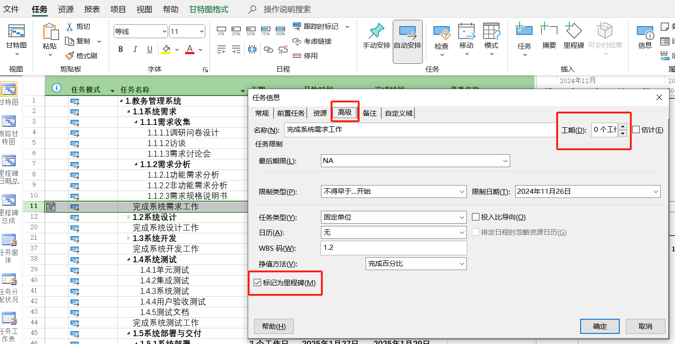Toggle italic formatting in the ribbon

(135, 49)
